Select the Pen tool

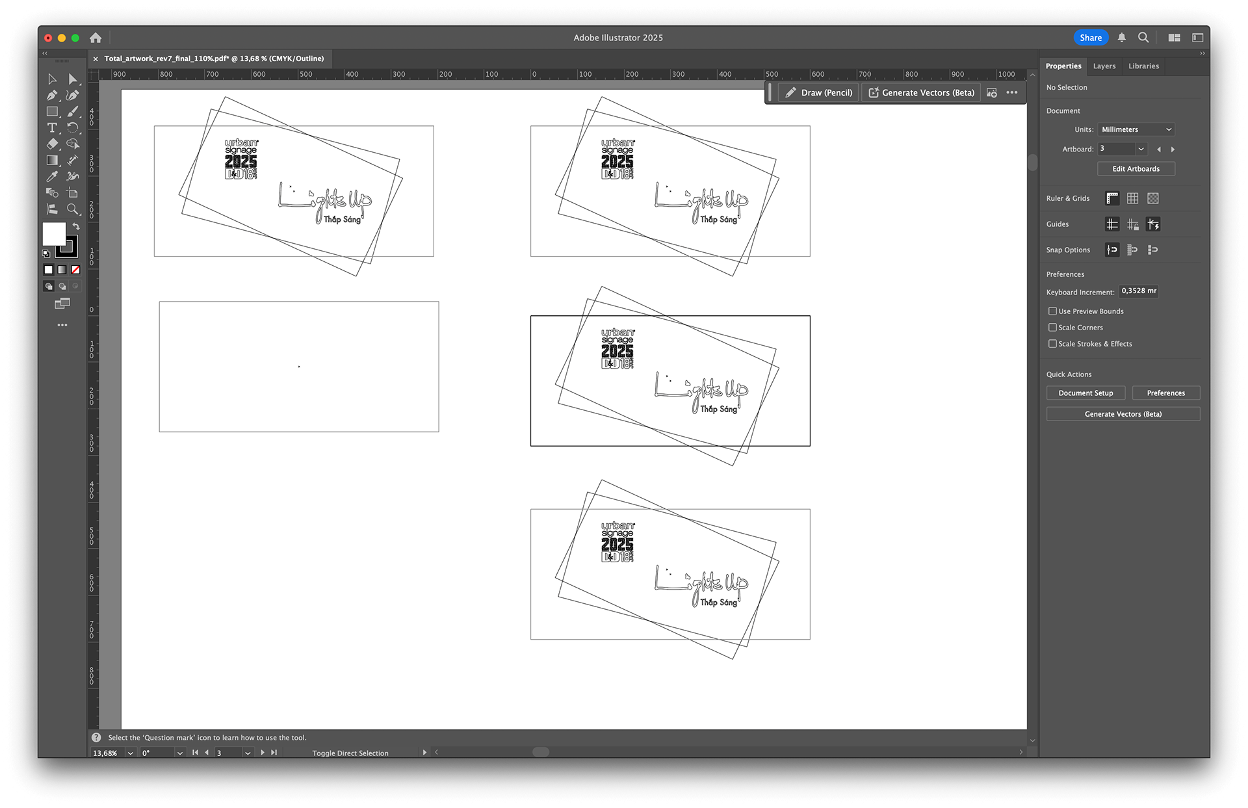(52, 95)
